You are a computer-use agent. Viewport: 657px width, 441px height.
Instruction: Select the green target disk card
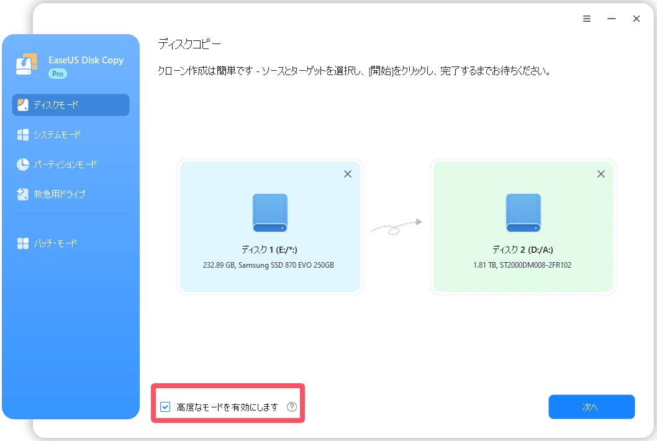point(523,227)
